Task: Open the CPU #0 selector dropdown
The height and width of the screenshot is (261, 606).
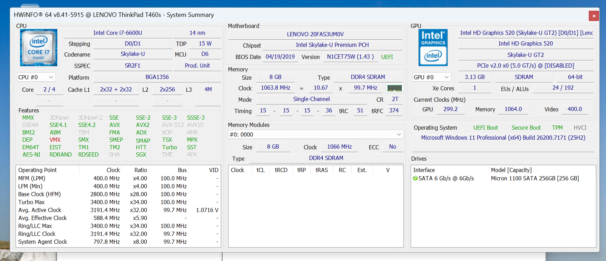Action: point(36,77)
